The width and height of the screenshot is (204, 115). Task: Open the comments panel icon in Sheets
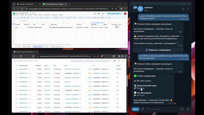[x=99, y=14]
